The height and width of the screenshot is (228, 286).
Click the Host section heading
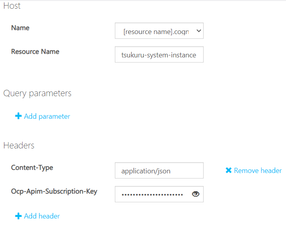click(x=12, y=6)
